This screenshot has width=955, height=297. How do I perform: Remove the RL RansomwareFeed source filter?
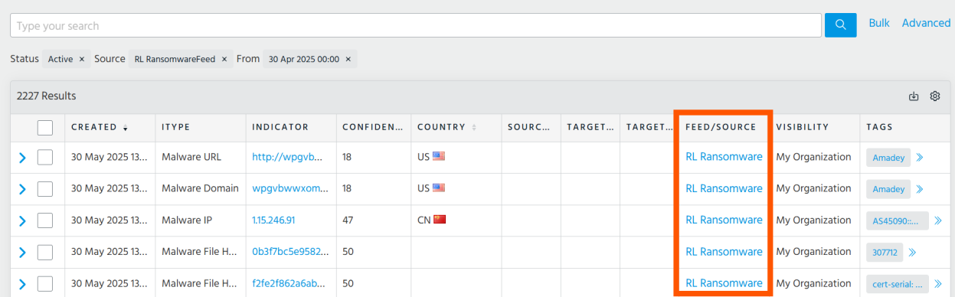point(224,59)
